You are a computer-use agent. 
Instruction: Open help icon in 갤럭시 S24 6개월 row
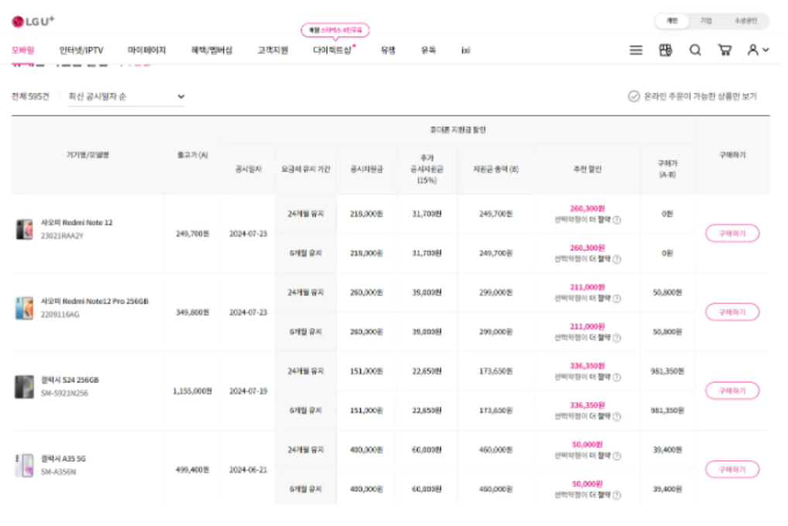tap(616, 416)
